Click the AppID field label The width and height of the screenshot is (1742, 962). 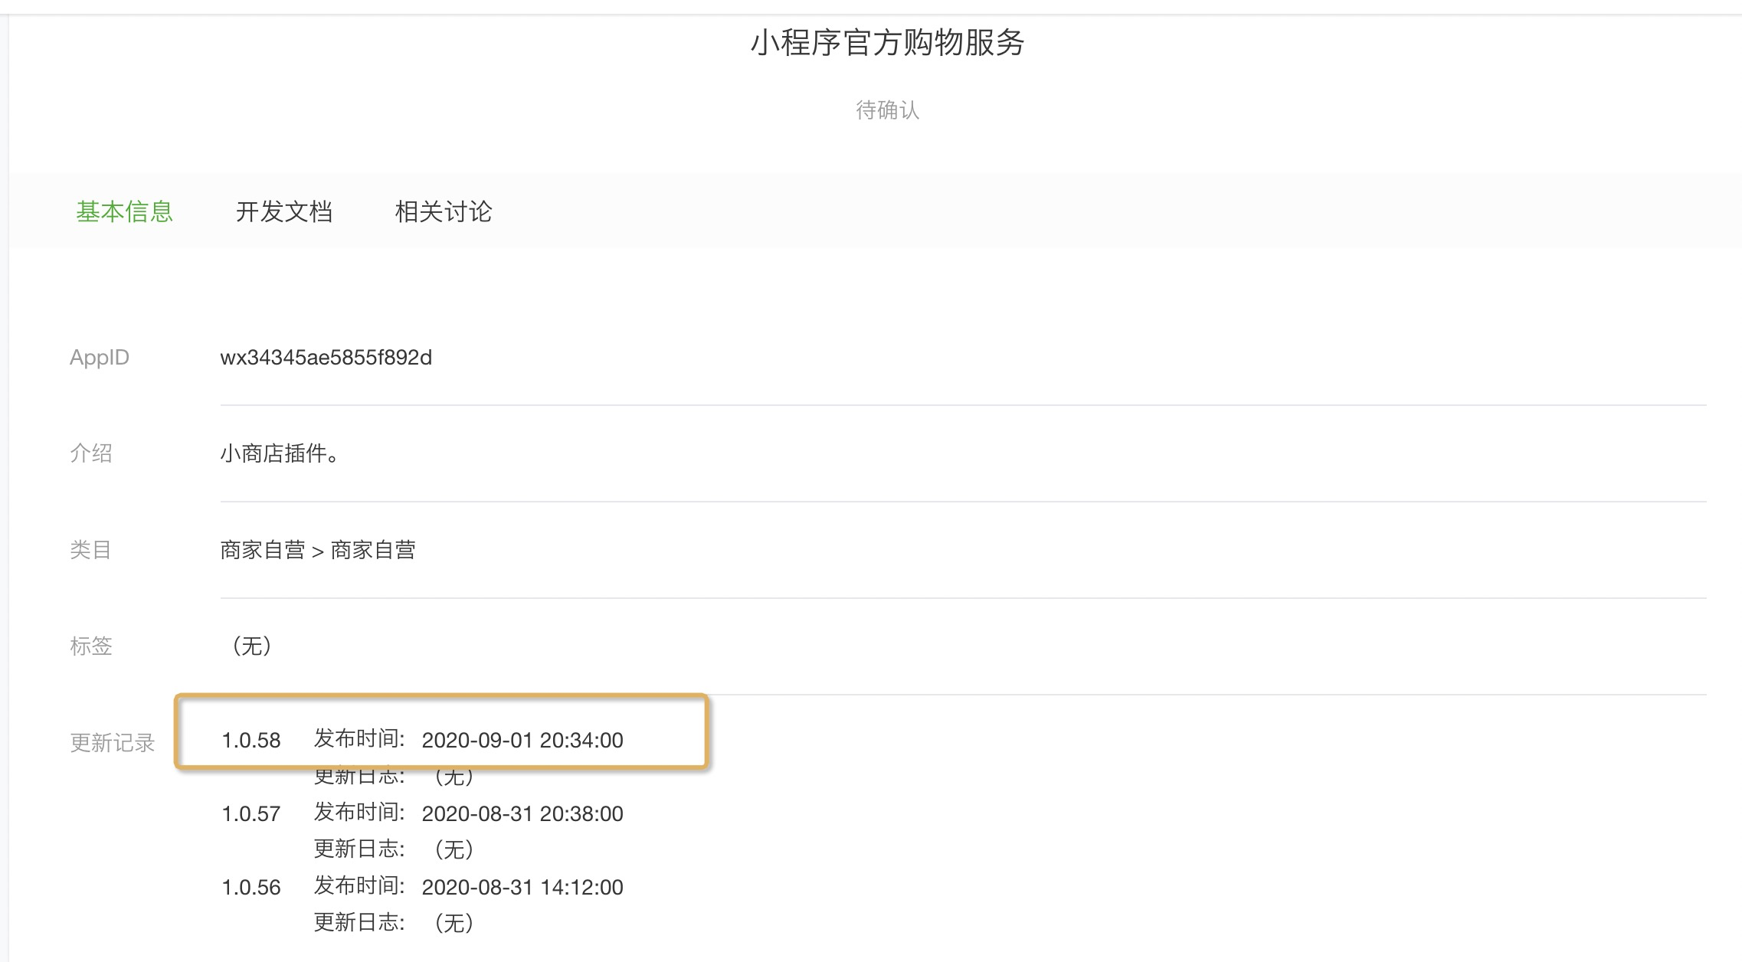99,358
